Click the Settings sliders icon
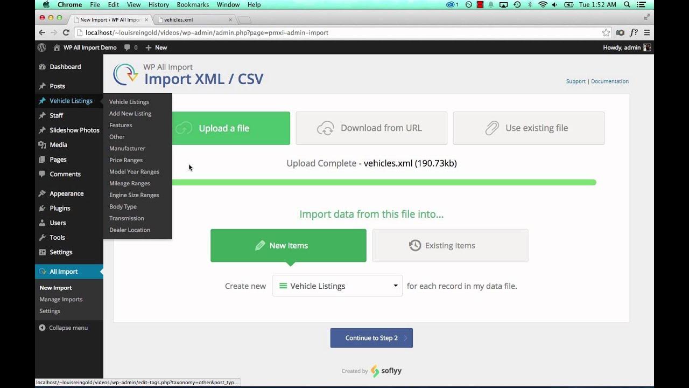 pyautogui.click(x=42, y=252)
